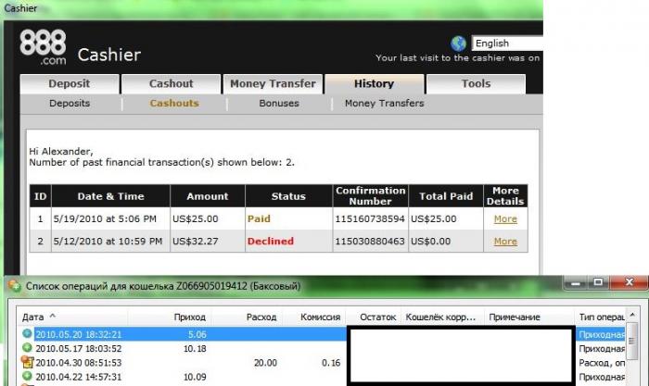Open More details for the Paid transaction

coord(505,219)
